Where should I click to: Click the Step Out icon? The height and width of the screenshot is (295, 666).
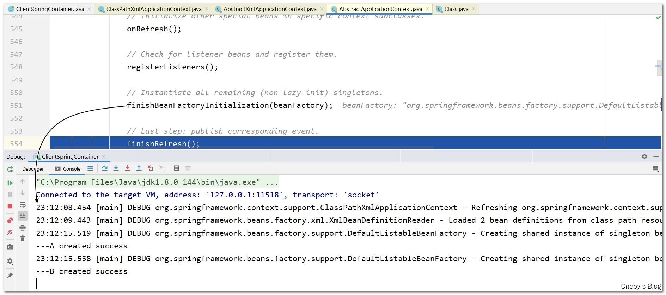(x=139, y=168)
